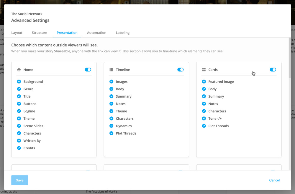Uncheck Dynamics under Timeline
The height and width of the screenshot is (194, 295).
coord(112,126)
